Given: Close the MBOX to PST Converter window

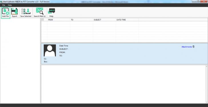Looking at the screenshot, I should coord(204,1).
